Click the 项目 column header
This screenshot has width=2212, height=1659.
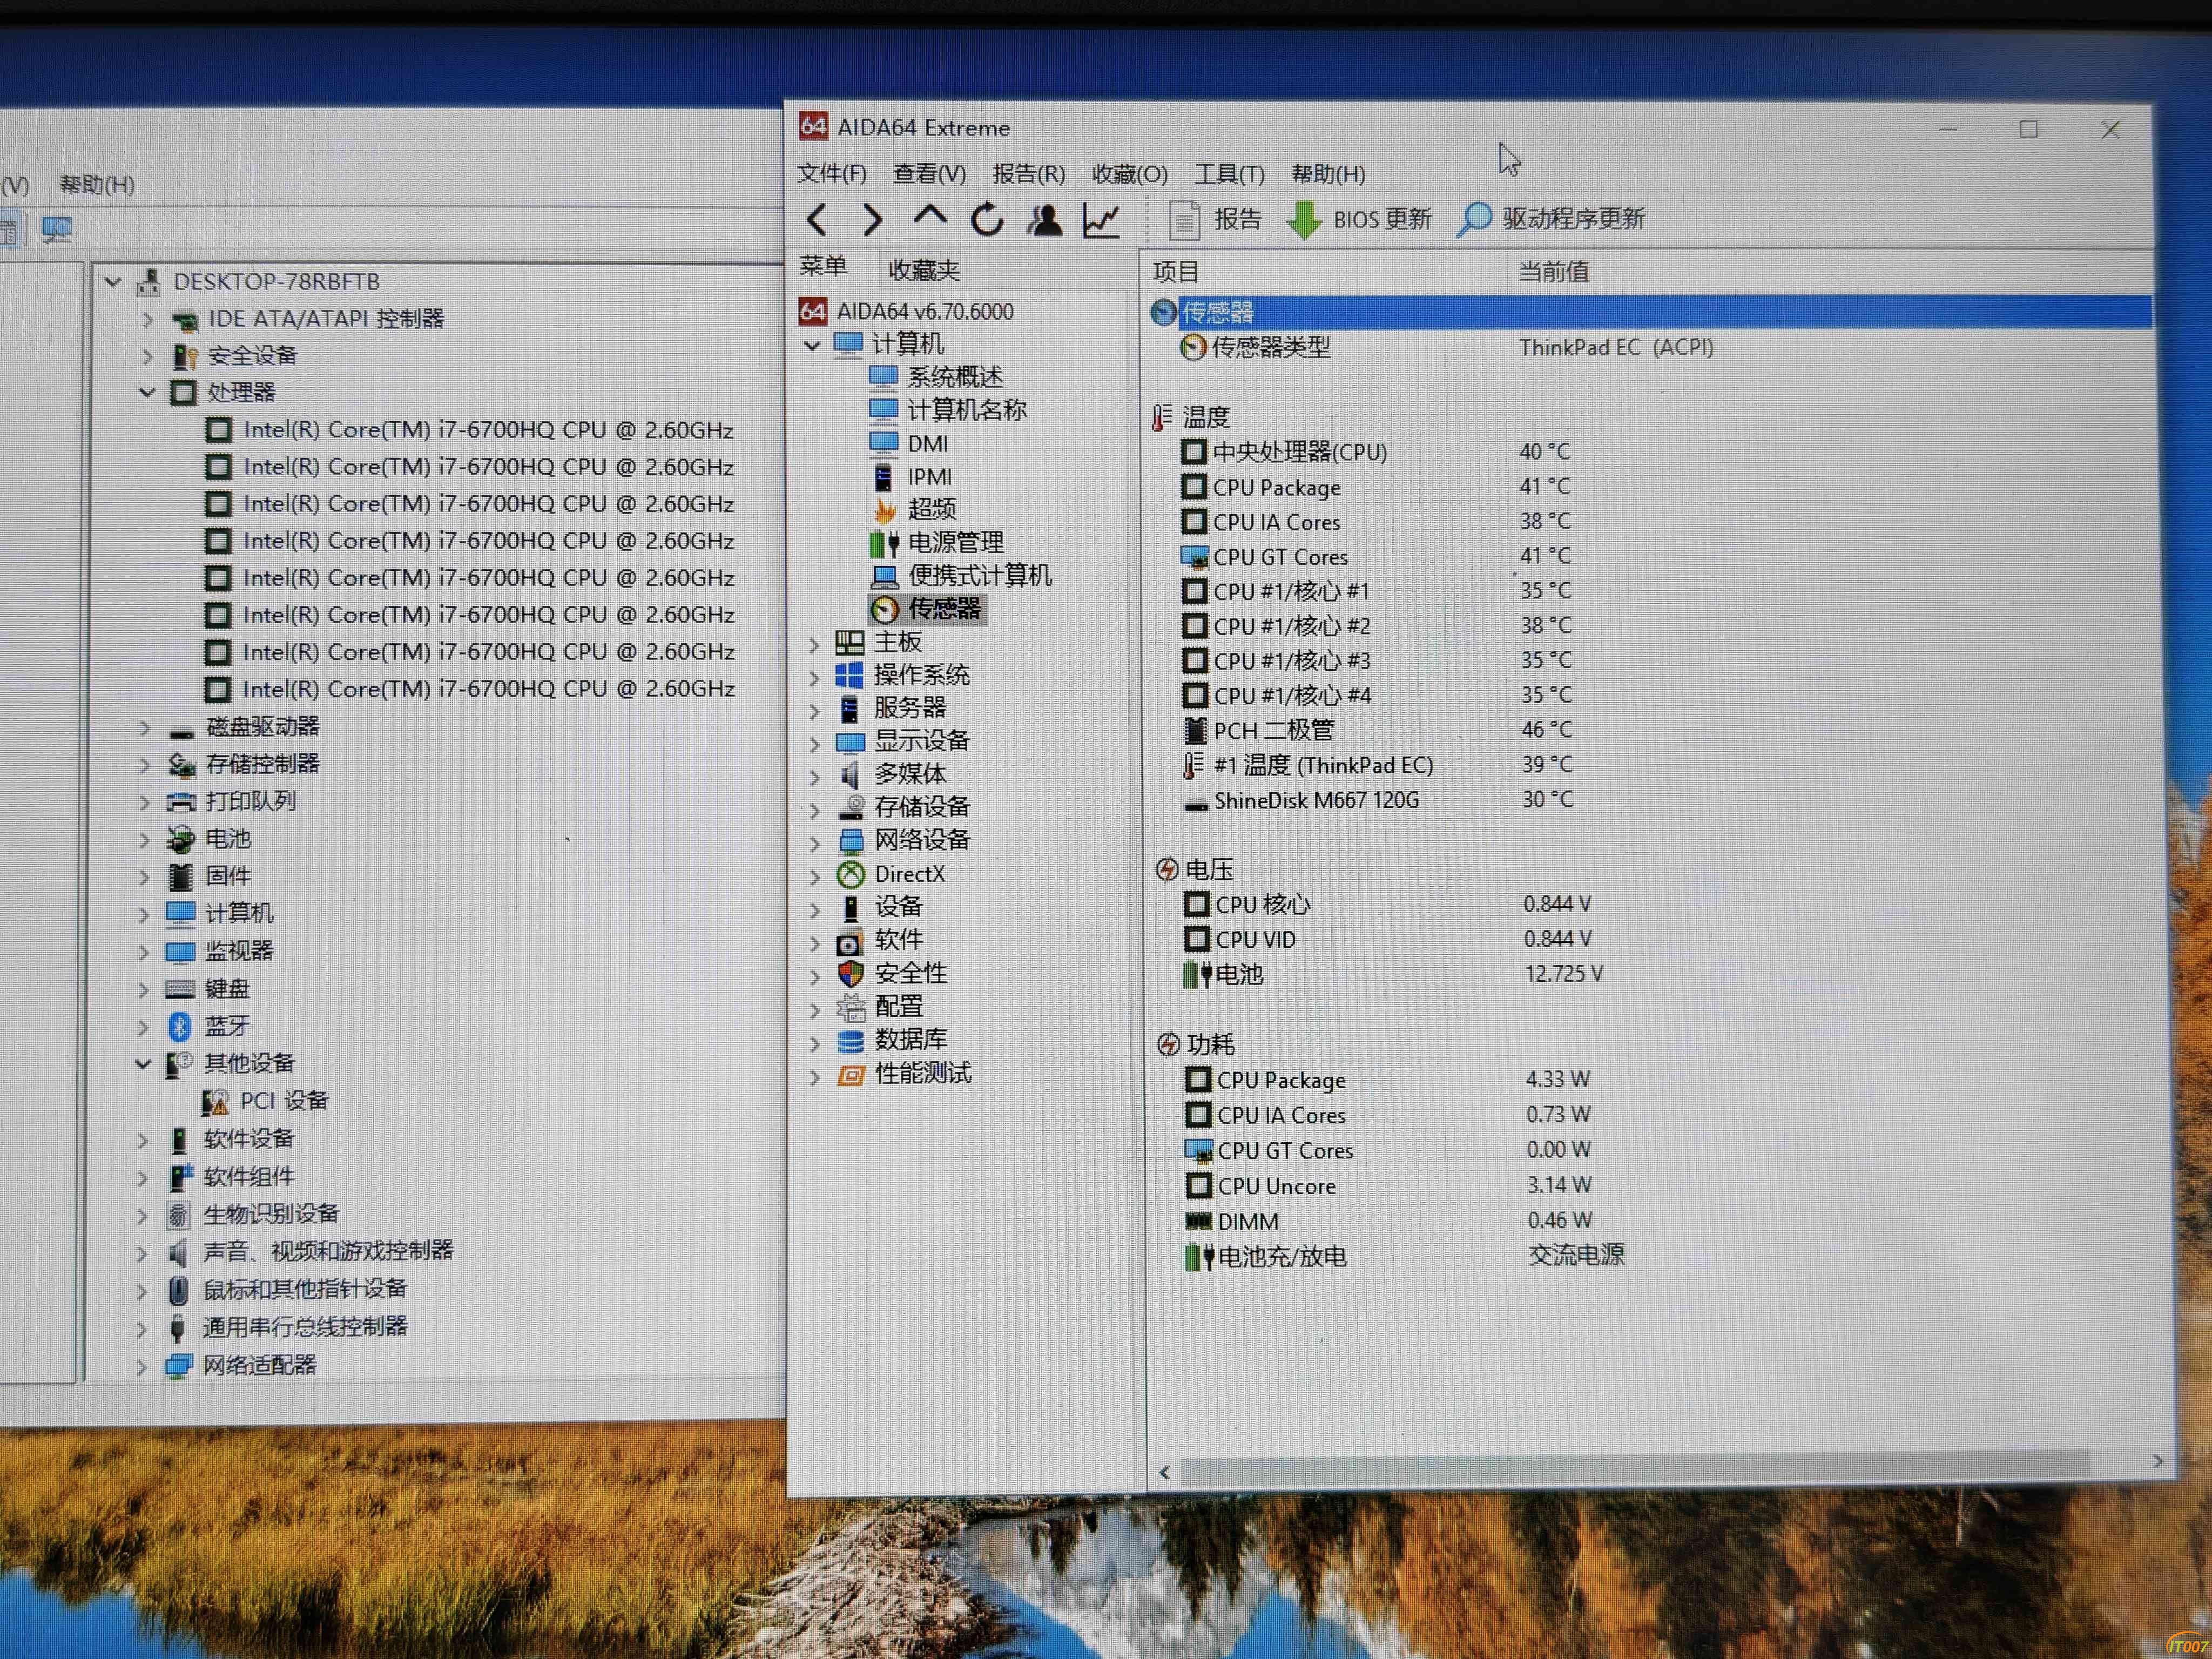pos(1176,271)
